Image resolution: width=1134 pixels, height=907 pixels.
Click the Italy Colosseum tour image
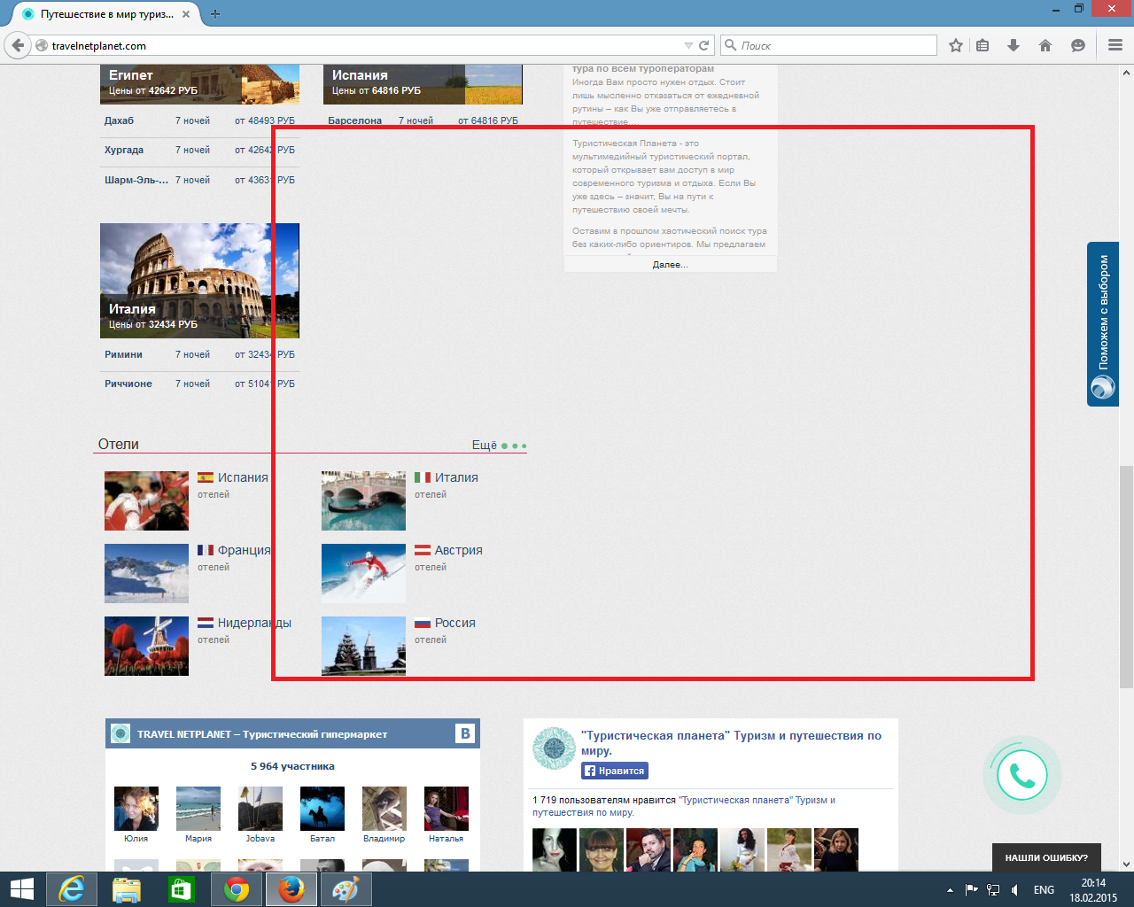(x=199, y=280)
